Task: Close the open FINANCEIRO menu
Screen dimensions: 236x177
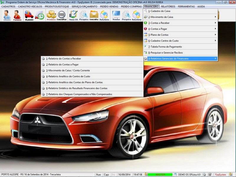Action: [x=151, y=6]
